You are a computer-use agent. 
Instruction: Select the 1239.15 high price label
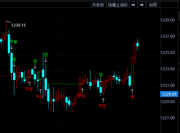click(x=18, y=25)
